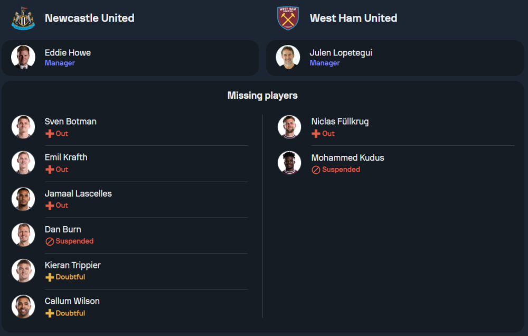Open Julen Lopetegui's manager photo

click(x=288, y=57)
